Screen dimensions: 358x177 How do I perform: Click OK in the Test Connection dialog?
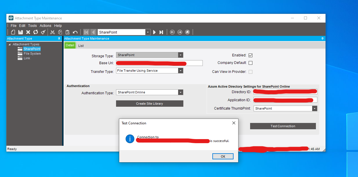coord(223,156)
